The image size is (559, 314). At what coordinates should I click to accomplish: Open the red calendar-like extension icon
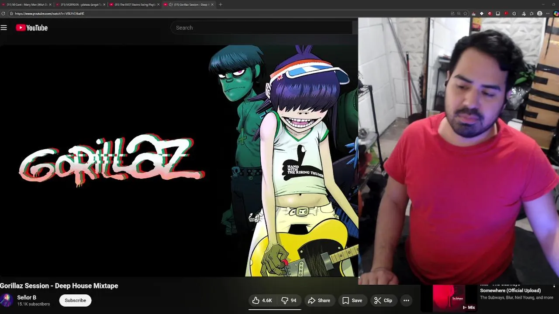point(473,14)
